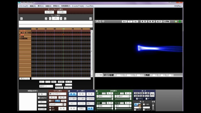
Task: Click the frame number input field
Action: tap(56, 19)
